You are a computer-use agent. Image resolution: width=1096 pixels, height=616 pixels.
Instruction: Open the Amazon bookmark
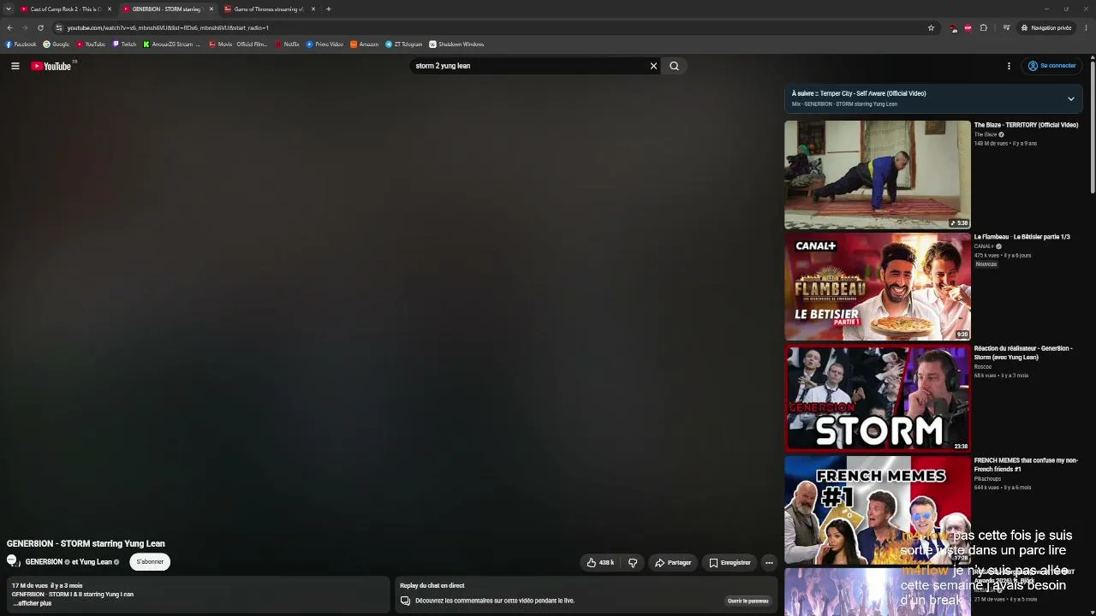click(365, 44)
